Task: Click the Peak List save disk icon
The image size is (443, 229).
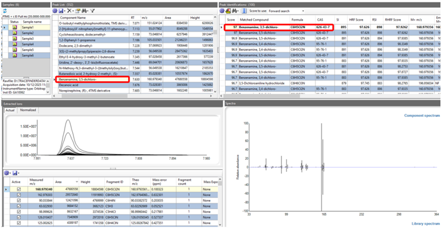Action: coord(61,11)
